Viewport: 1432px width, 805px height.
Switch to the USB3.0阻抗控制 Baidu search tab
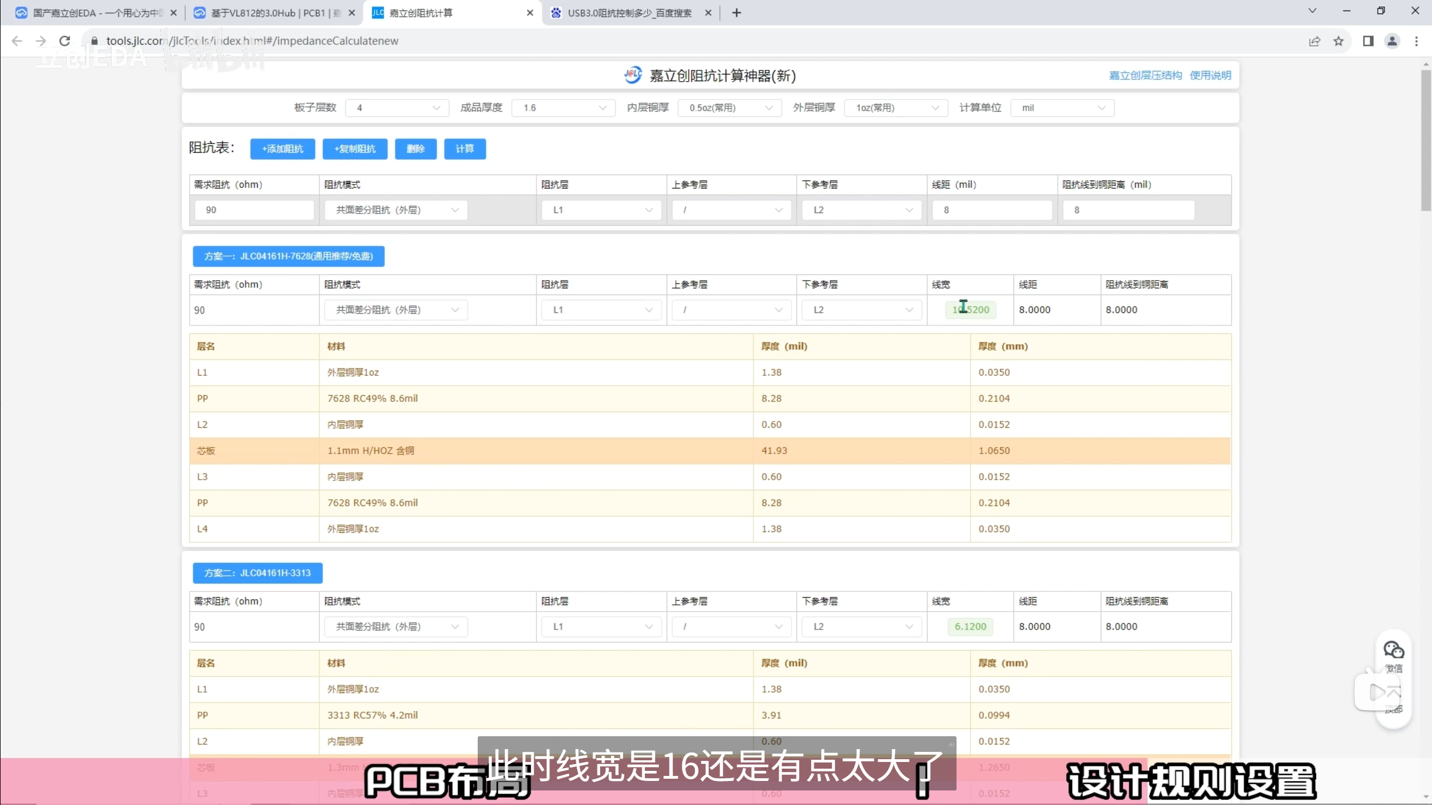point(629,13)
